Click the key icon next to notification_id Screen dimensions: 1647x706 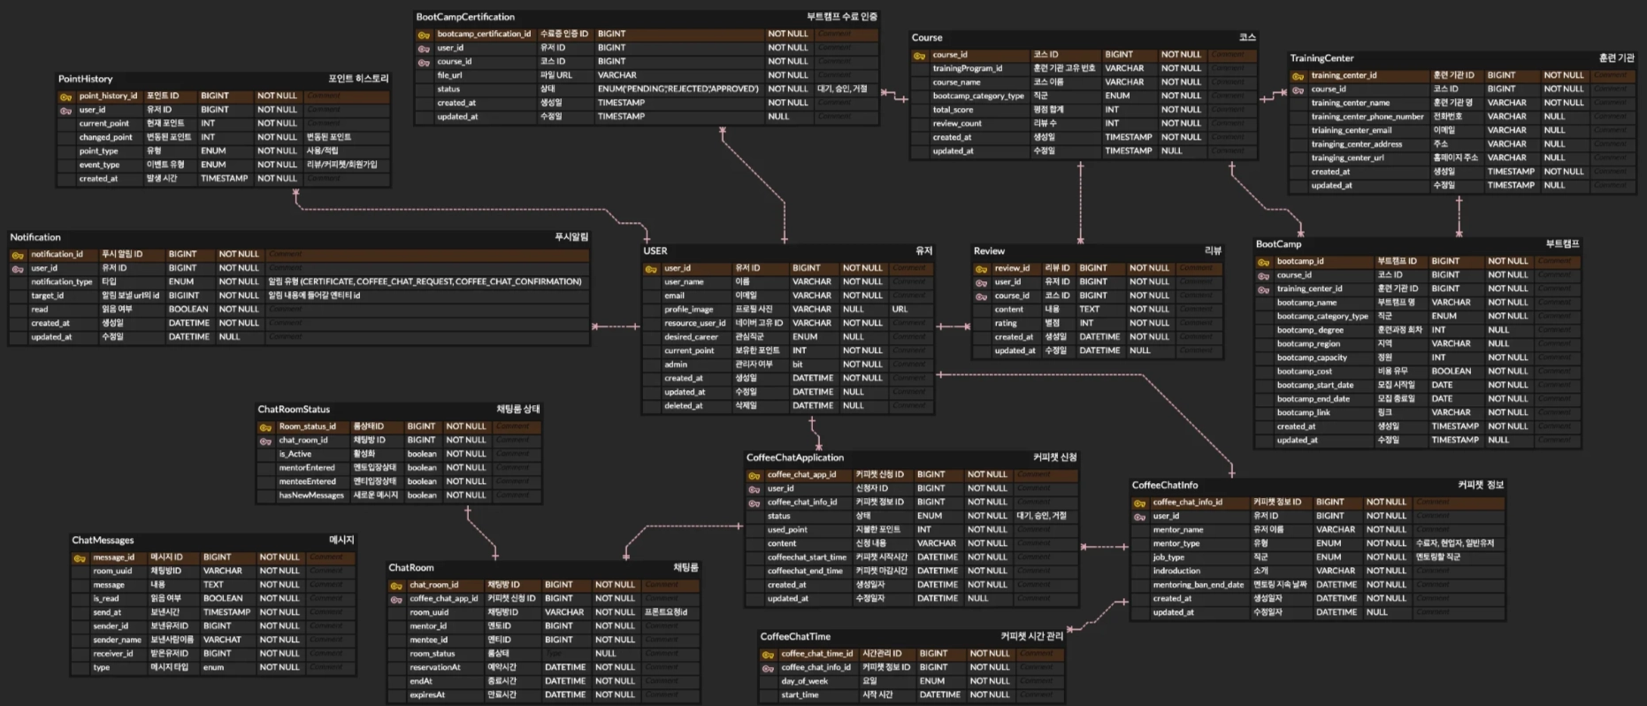coord(18,255)
